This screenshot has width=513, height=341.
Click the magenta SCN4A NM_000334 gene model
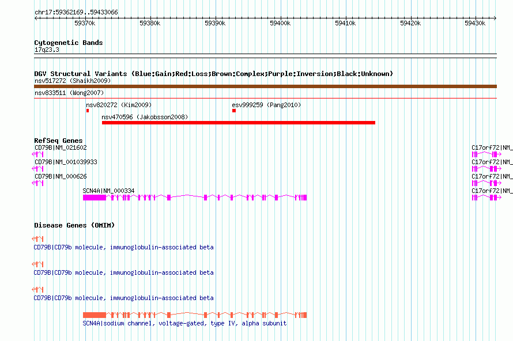click(195, 198)
